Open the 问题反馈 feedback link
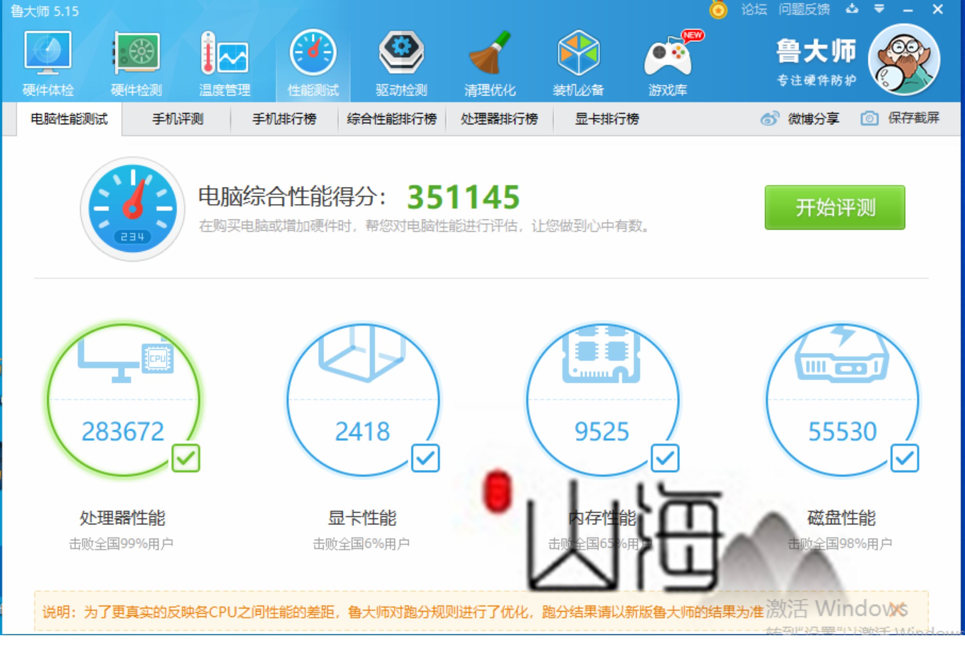Image resolution: width=965 pixels, height=657 pixels. 804,9
